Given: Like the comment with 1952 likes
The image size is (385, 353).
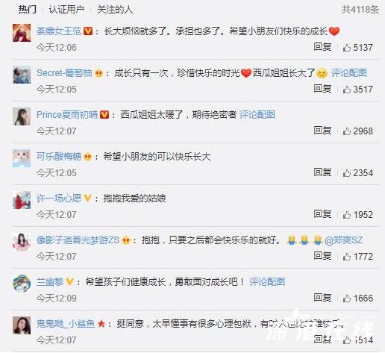Looking at the screenshot, I should pyautogui.click(x=347, y=214).
